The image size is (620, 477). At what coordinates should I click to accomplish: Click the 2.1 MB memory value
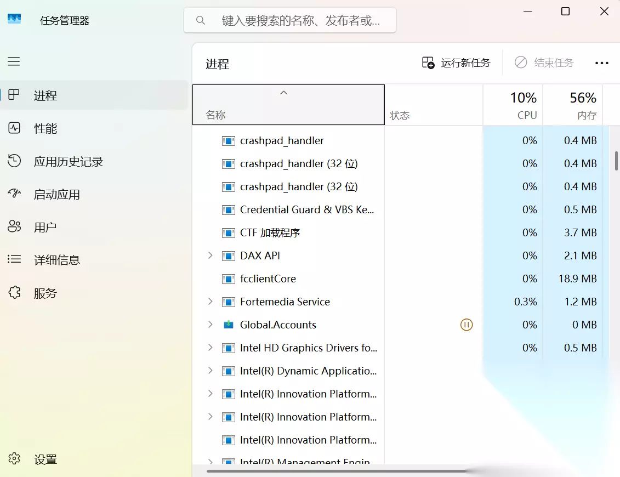(581, 255)
